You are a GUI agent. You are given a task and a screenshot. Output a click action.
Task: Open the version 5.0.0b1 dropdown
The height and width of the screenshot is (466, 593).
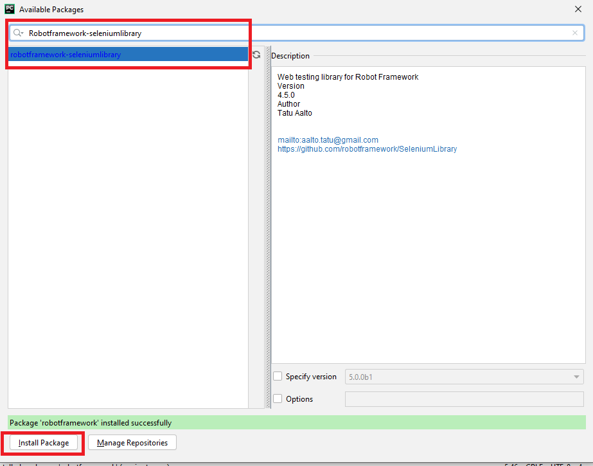pyautogui.click(x=464, y=377)
